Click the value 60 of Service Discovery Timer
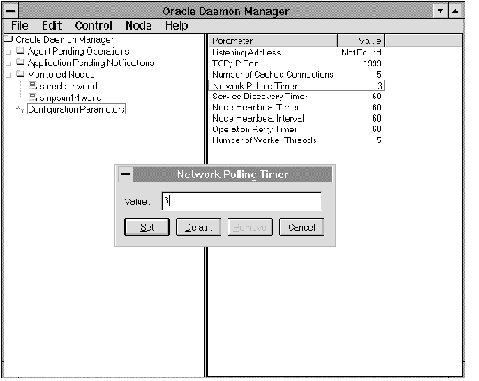The height and width of the screenshot is (381, 479). click(x=376, y=97)
